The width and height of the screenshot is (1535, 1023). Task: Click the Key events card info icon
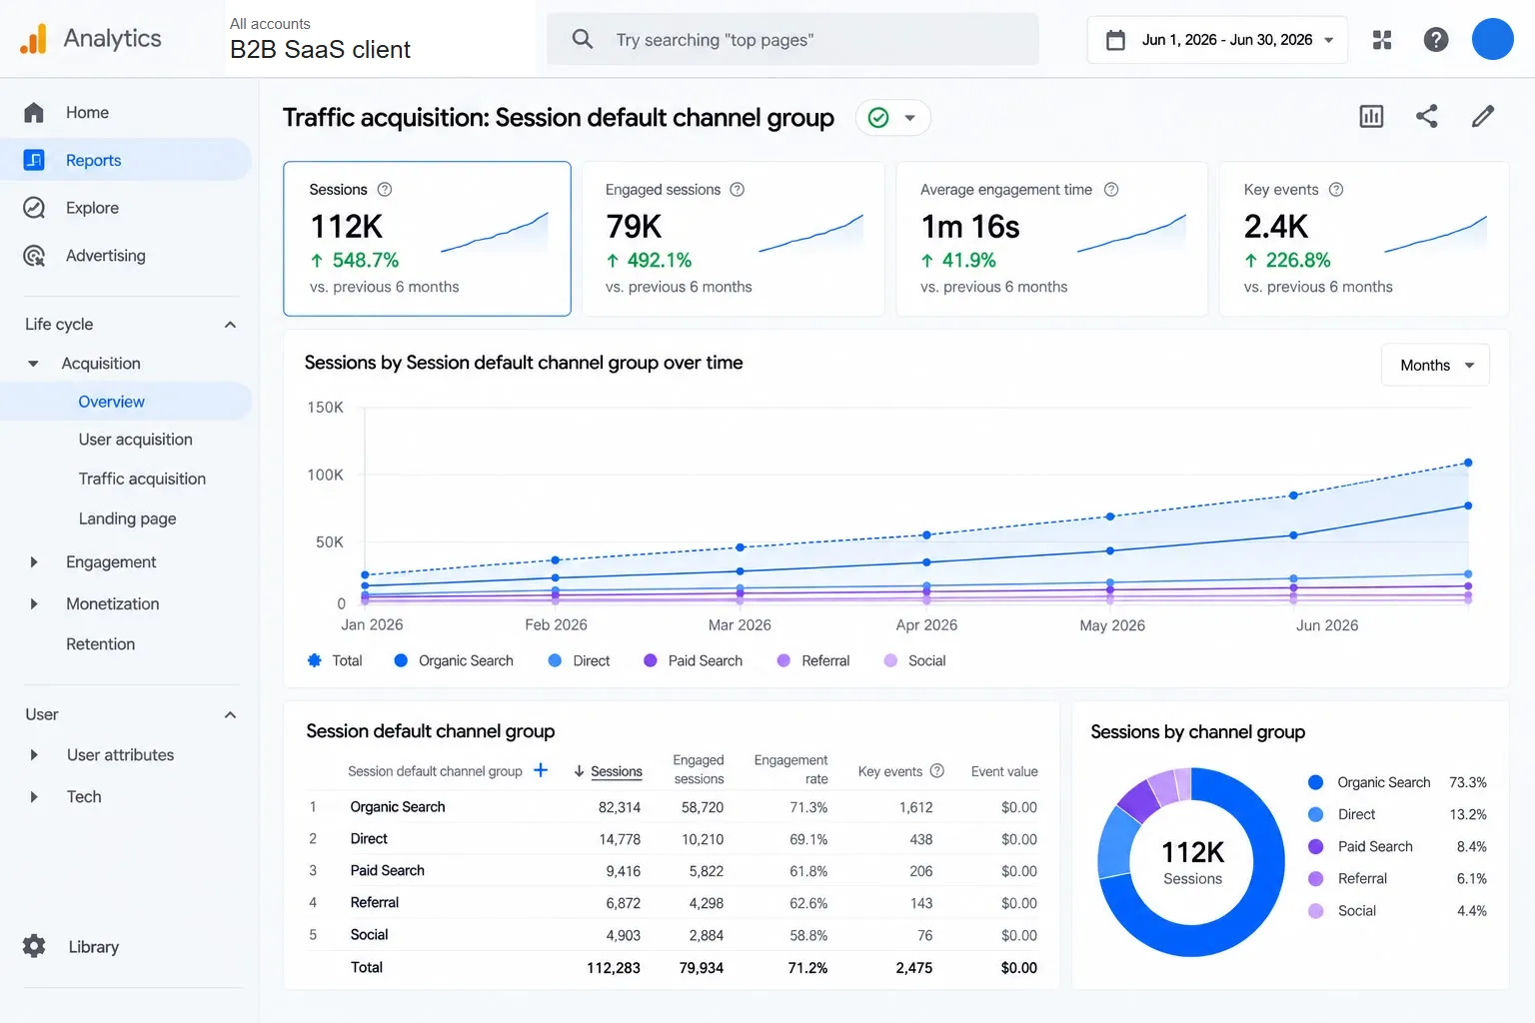point(1336,190)
